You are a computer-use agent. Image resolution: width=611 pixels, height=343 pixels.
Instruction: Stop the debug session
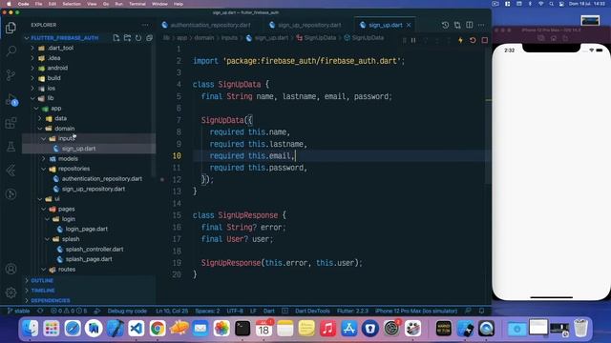[x=485, y=40]
